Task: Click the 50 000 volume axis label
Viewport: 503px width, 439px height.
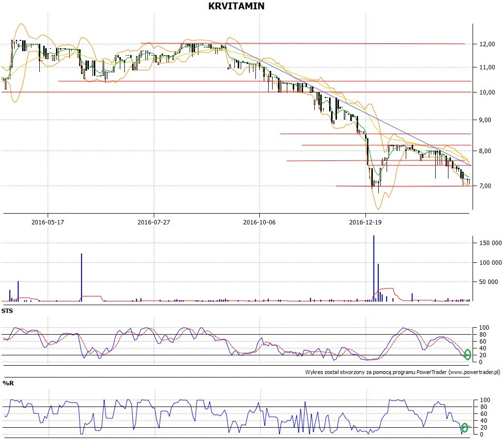Action: coord(489,282)
